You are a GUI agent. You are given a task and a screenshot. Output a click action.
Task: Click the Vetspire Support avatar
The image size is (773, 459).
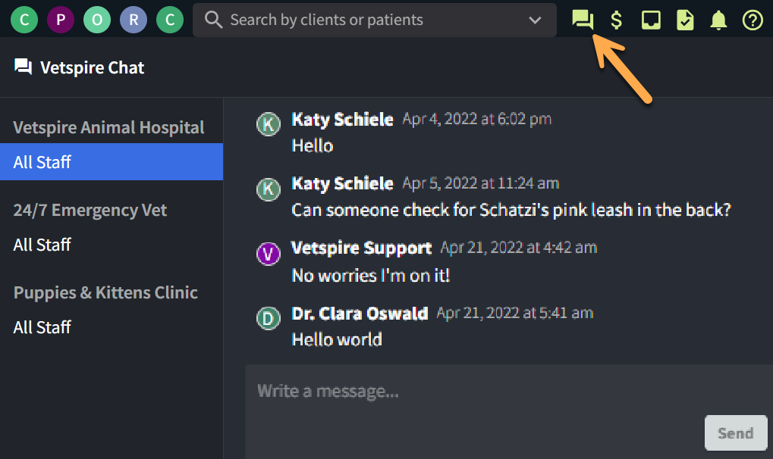(269, 254)
